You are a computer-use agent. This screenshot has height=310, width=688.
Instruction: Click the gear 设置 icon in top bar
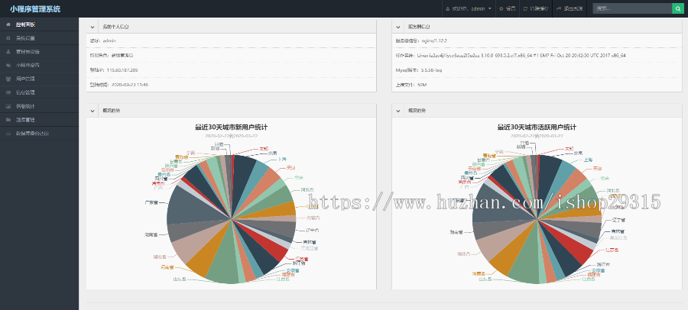coord(501,8)
